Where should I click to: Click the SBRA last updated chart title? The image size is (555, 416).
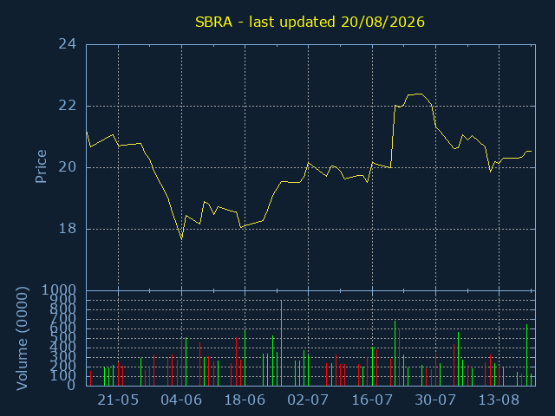310,22
